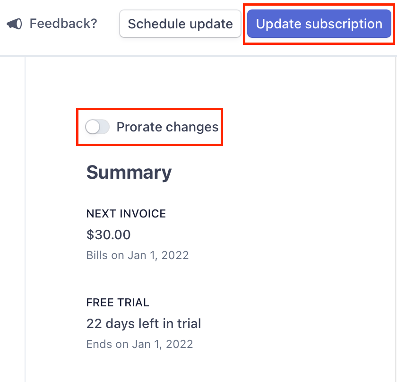
Task: Click the Ends on Jan 1, 2022 text
Action: (139, 344)
